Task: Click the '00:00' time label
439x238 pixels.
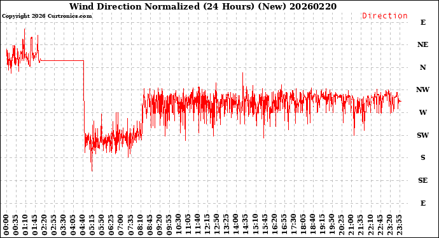Action: 6,225
